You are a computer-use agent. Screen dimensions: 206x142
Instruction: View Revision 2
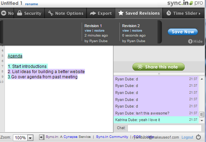(x=126, y=31)
